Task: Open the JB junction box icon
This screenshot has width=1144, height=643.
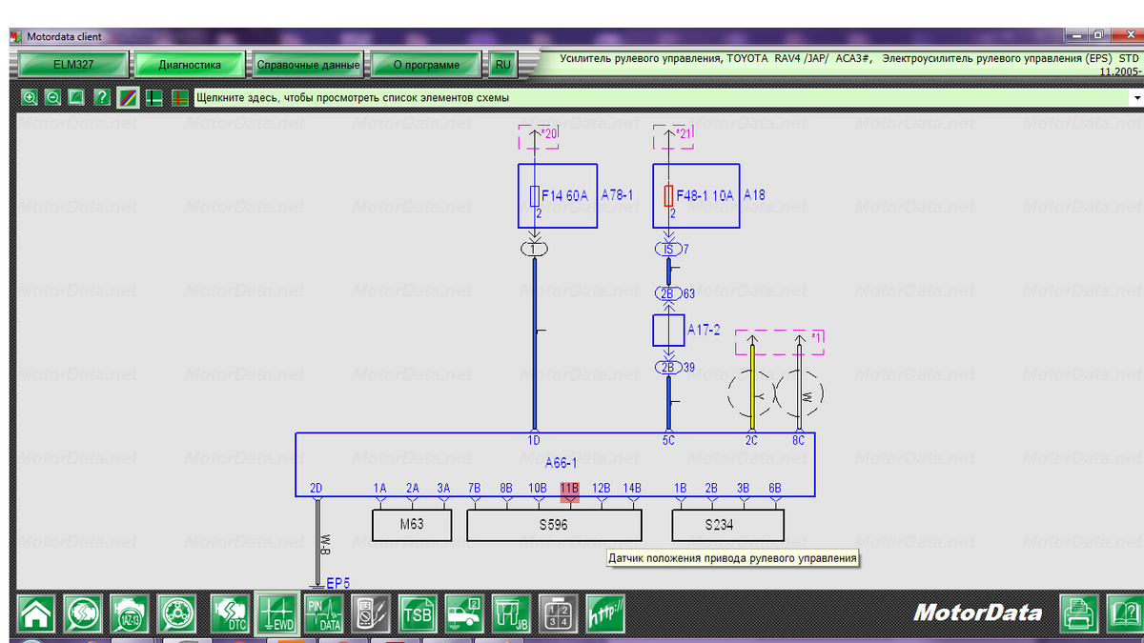Action: [511, 613]
